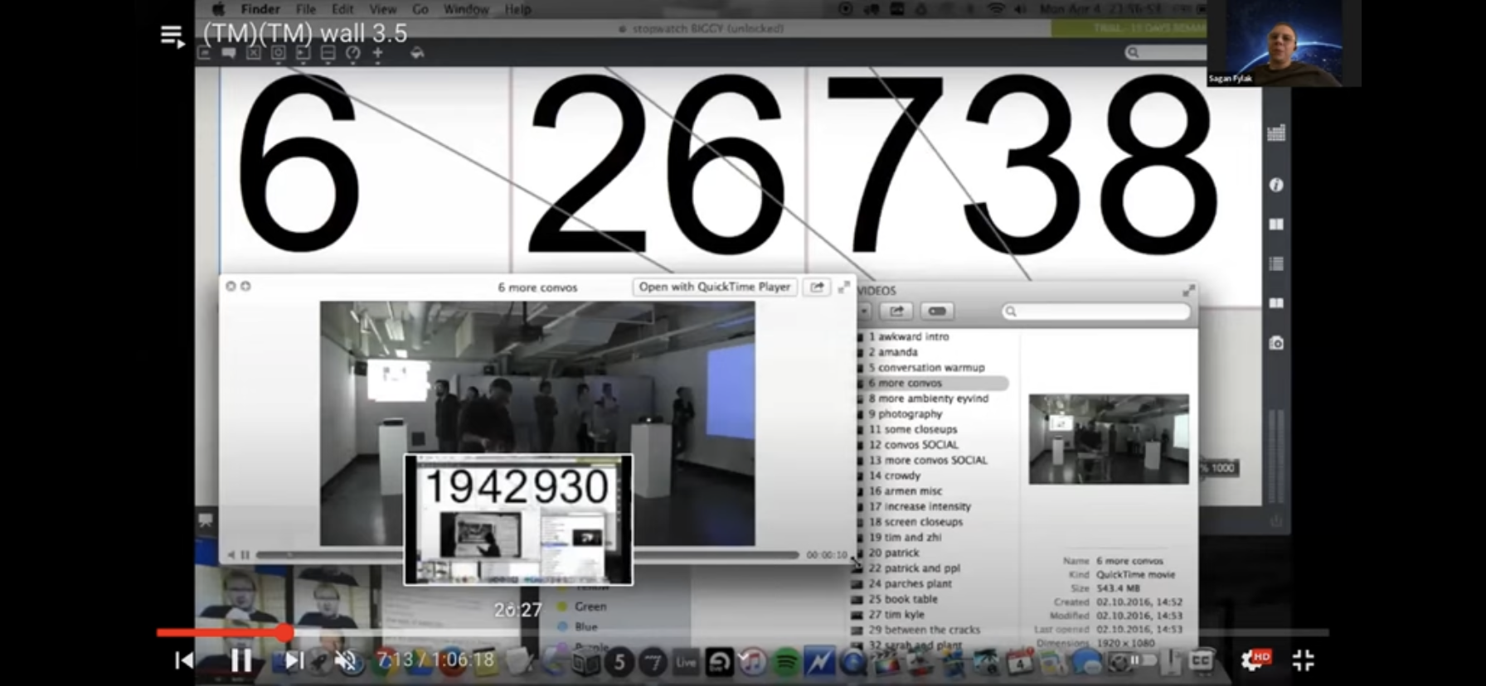This screenshot has height=686, width=1486.
Task: Select file 12 convos SOCIAL
Action: (913, 445)
